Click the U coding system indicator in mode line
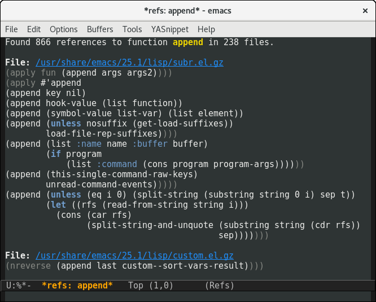This screenshot has width=376, height=302. [10, 286]
